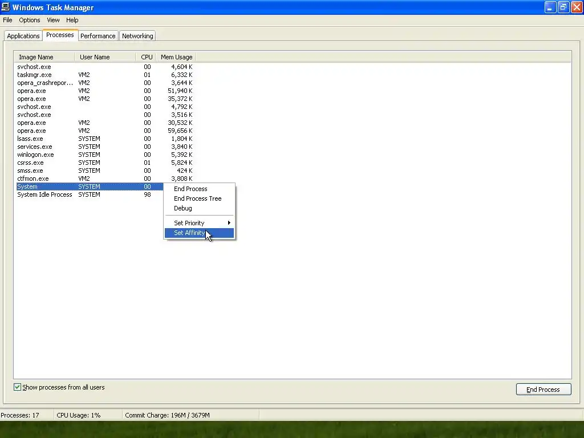Sort by Image Name column header

44,57
